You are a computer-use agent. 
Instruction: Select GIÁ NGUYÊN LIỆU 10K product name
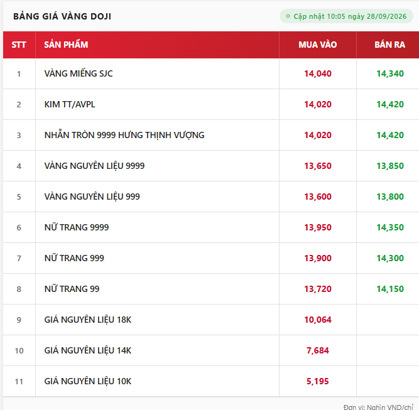tap(88, 381)
